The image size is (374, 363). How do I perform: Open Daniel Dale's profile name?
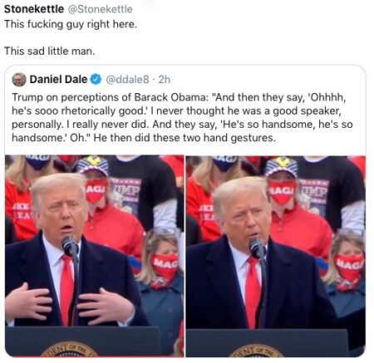(58, 80)
